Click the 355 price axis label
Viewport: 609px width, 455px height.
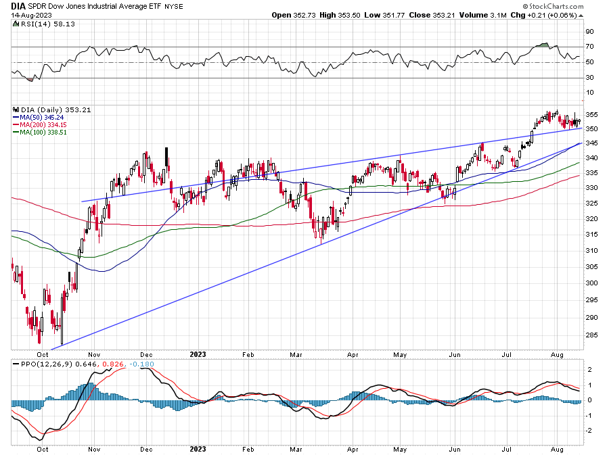click(591, 115)
